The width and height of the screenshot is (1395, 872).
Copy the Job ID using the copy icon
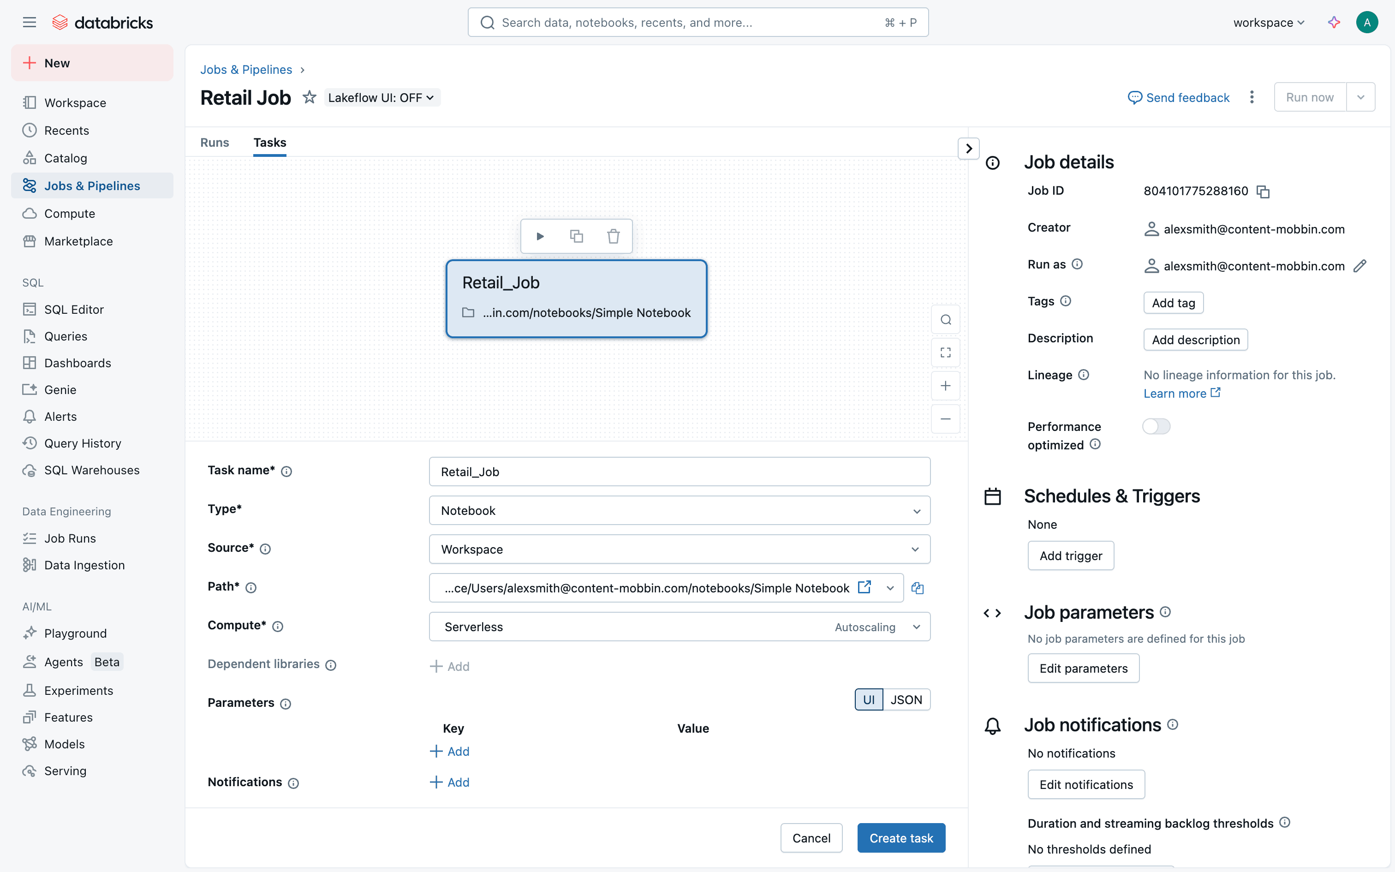[x=1263, y=191]
